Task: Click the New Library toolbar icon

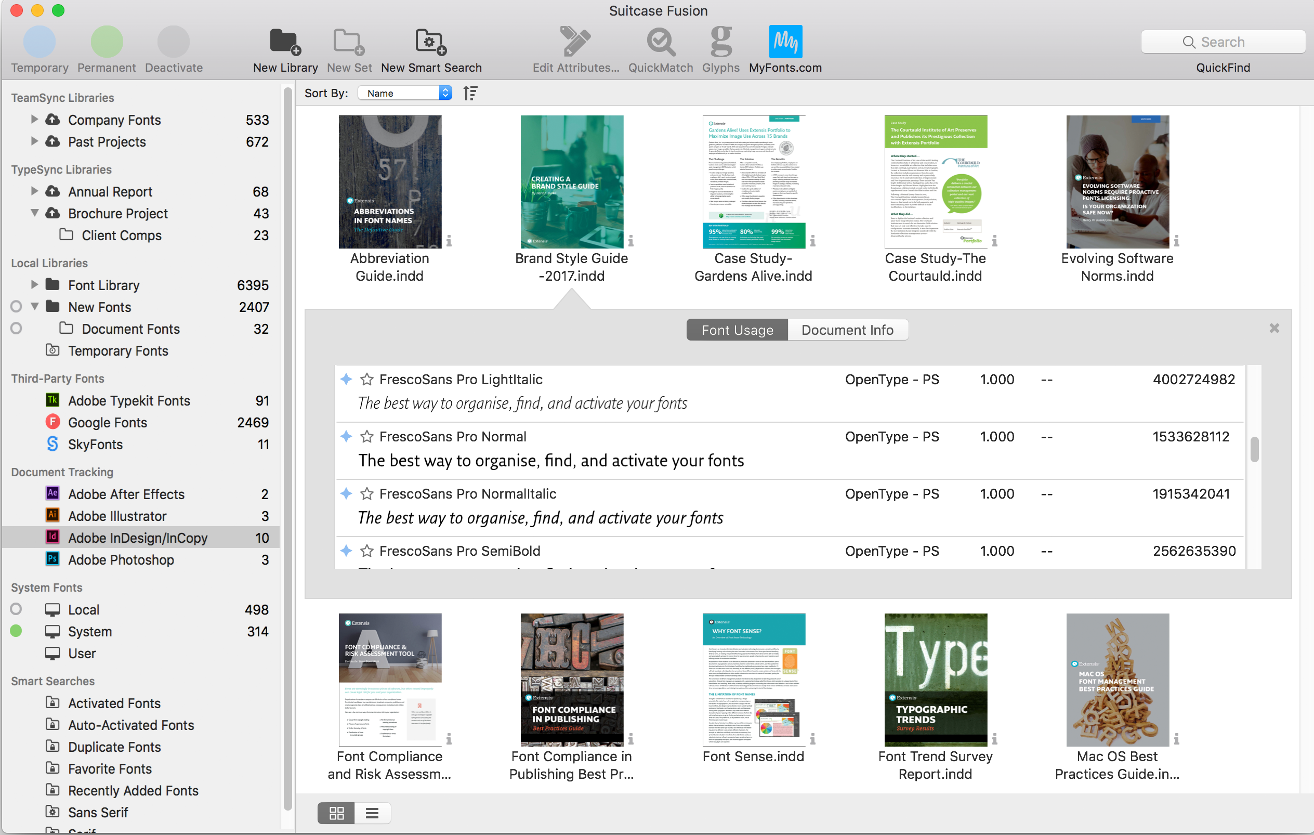Action: [285, 43]
